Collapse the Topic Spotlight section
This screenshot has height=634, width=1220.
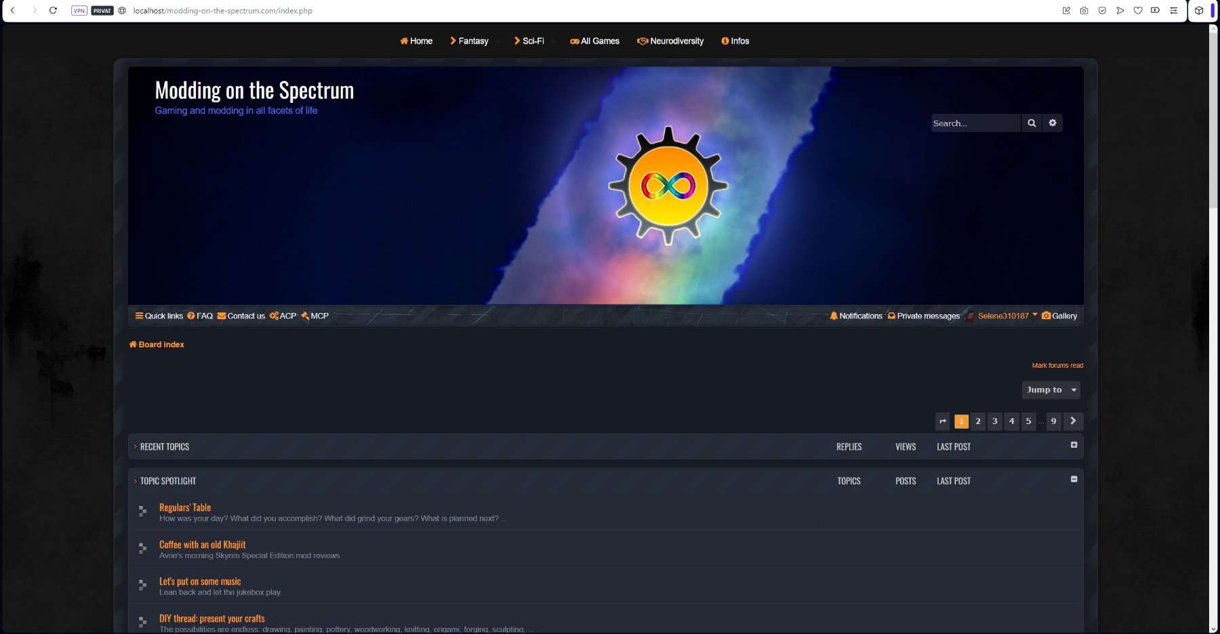click(x=1074, y=479)
